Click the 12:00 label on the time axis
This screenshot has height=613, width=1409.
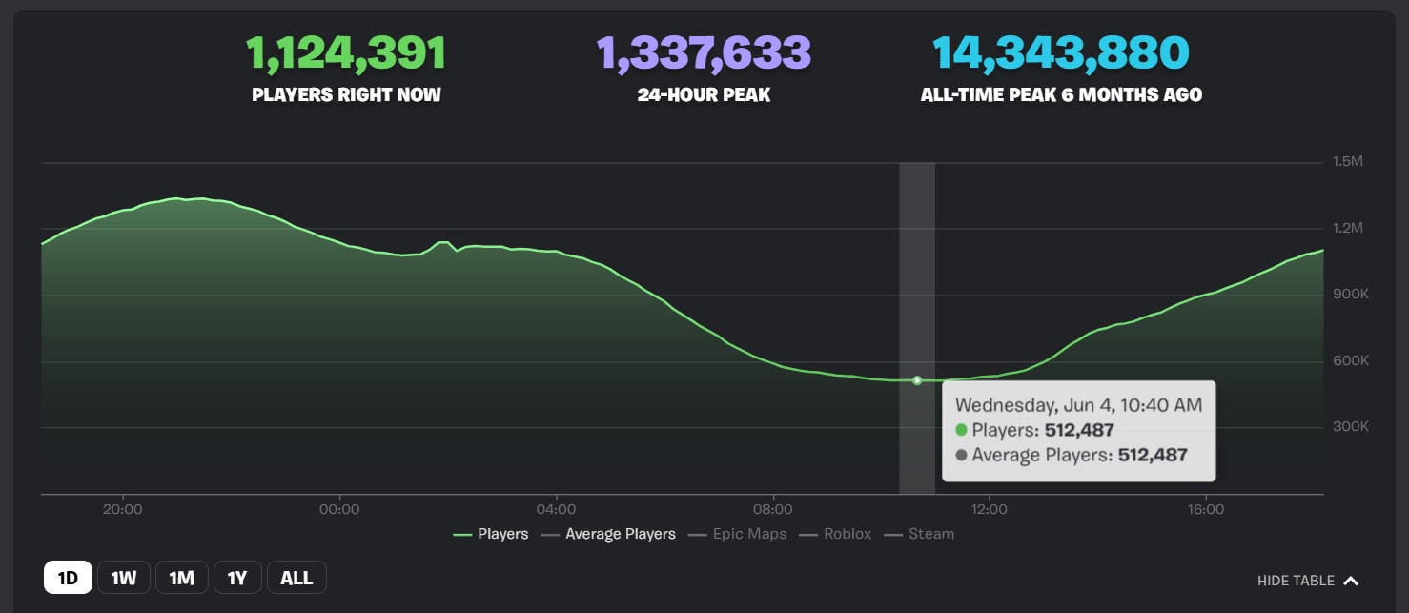pos(990,509)
